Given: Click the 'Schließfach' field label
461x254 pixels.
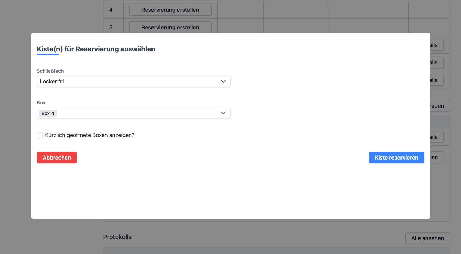Looking at the screenshot, I should coord(50,71).
